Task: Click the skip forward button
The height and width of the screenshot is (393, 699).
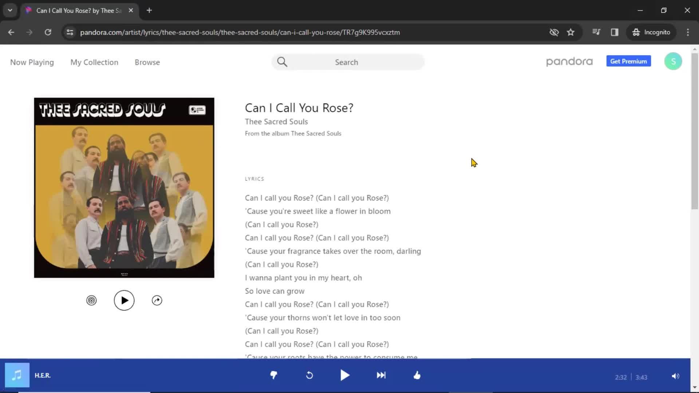Action: pos(381,375)
